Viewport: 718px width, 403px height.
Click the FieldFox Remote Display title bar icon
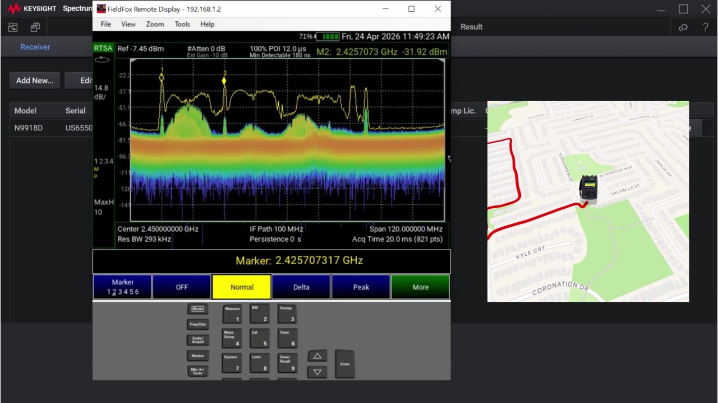[x=101, y=9]
